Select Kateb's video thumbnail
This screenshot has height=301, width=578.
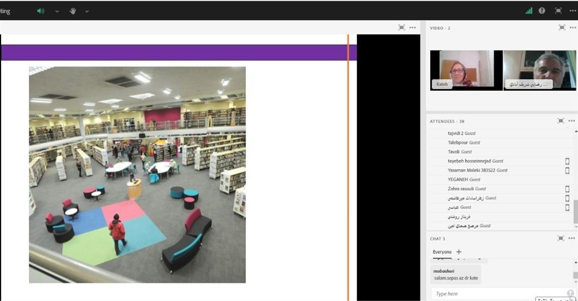466,70
